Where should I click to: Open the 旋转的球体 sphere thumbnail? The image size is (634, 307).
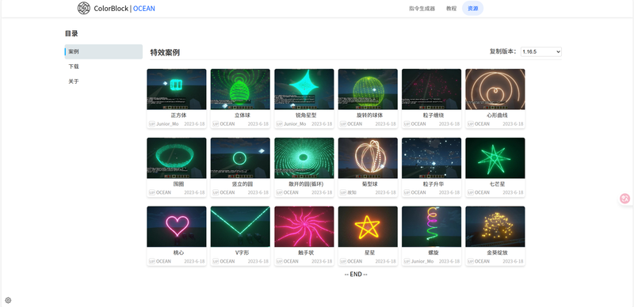click(x=368, y=89)
